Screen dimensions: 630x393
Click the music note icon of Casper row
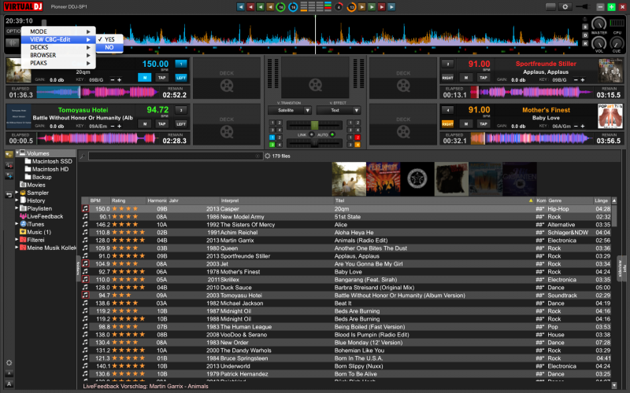(85, 209)
